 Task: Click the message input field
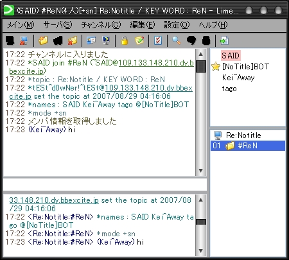point(105,184)
